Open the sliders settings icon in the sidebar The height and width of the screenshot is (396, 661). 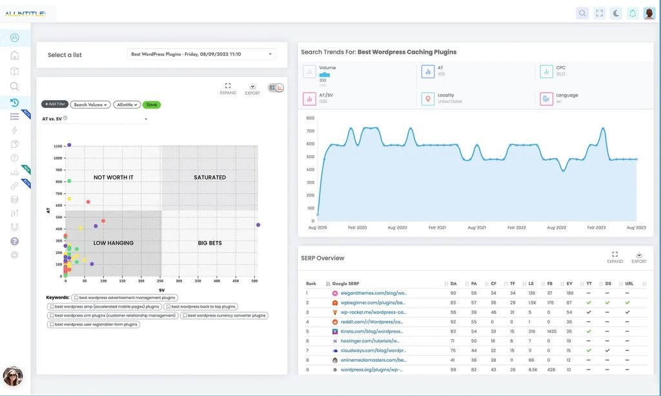pyautogui.click(x=14, y=213)
